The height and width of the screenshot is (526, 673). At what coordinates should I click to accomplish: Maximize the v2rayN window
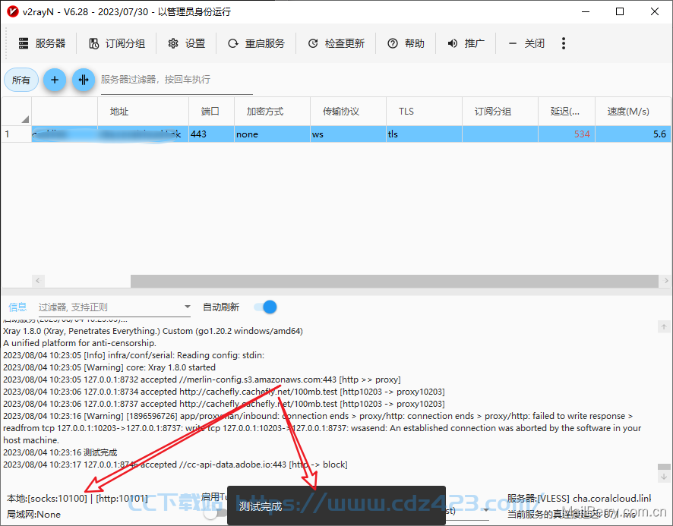click(620, 11)
